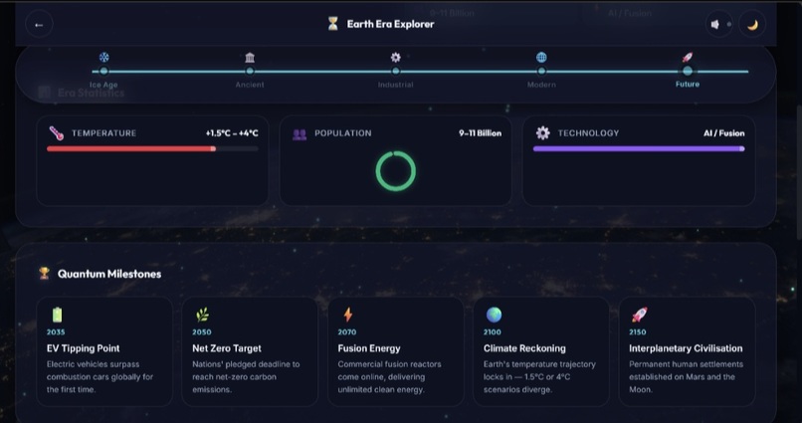802x423 pixels.
Task: Click the earth icon on Climate Reckoning card
Action: point(494,315)
